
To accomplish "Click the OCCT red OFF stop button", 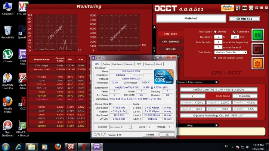I will [x=258, y=49].
